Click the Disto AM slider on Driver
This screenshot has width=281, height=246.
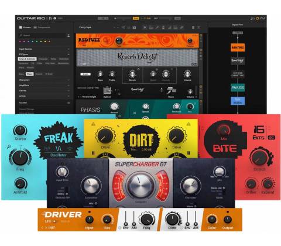point(196,218)
